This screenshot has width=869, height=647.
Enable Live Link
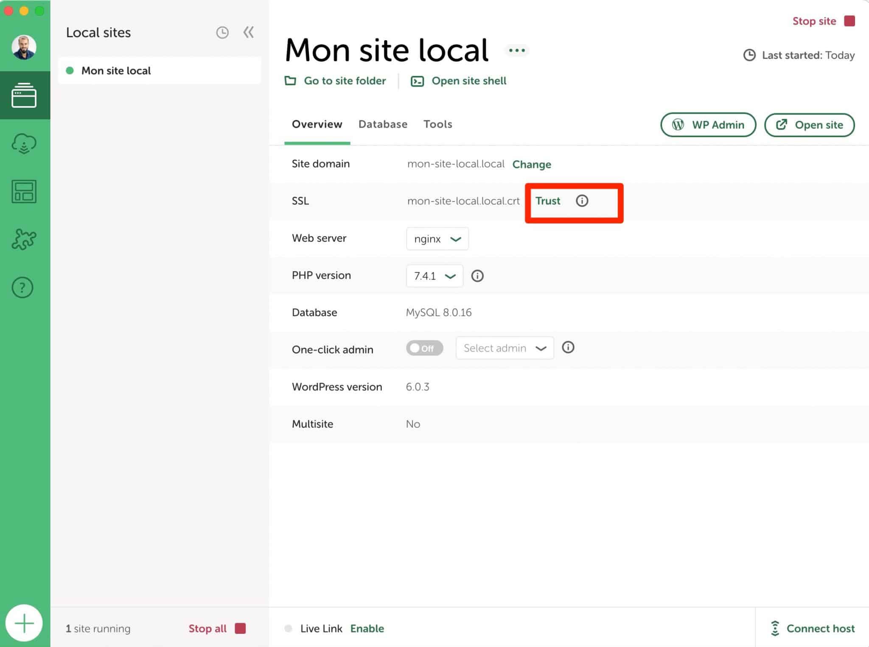coord(367,628)
